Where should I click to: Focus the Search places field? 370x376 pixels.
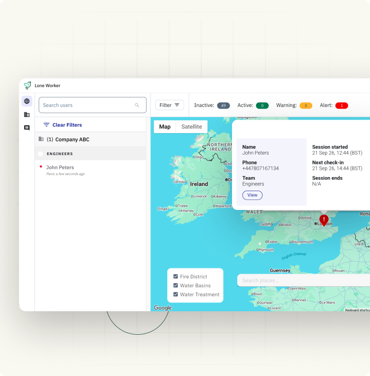[304, 280]
